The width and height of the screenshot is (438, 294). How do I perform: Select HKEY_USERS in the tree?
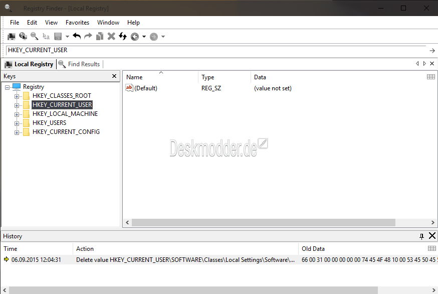[50, 123]
